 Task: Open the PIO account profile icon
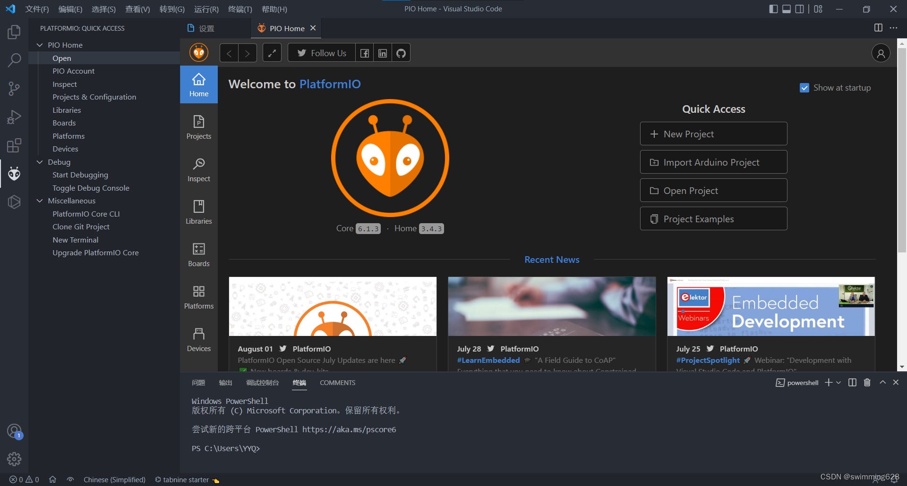pyautogui.click(x=881, y=53)
